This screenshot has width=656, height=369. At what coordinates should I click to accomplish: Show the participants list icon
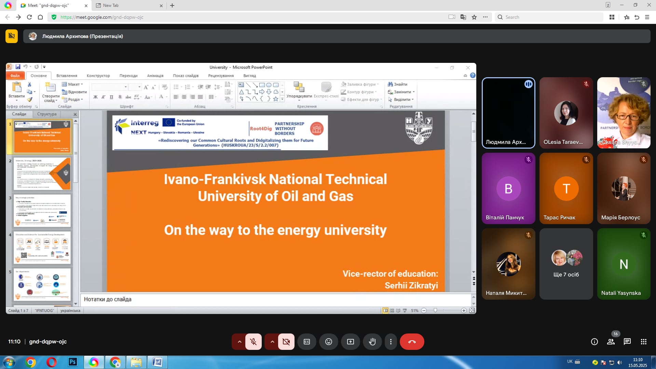coord(611,342)
